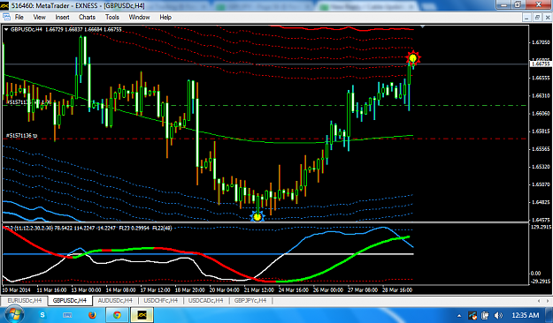
Task: Click the Exness logo in the title bar
Action: coord(4,5)
